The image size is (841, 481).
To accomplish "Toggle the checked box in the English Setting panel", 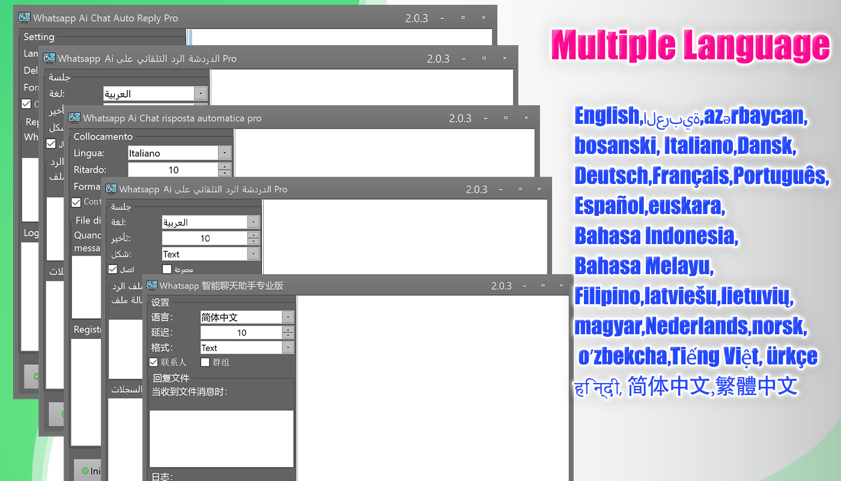I will coord(26,104).
